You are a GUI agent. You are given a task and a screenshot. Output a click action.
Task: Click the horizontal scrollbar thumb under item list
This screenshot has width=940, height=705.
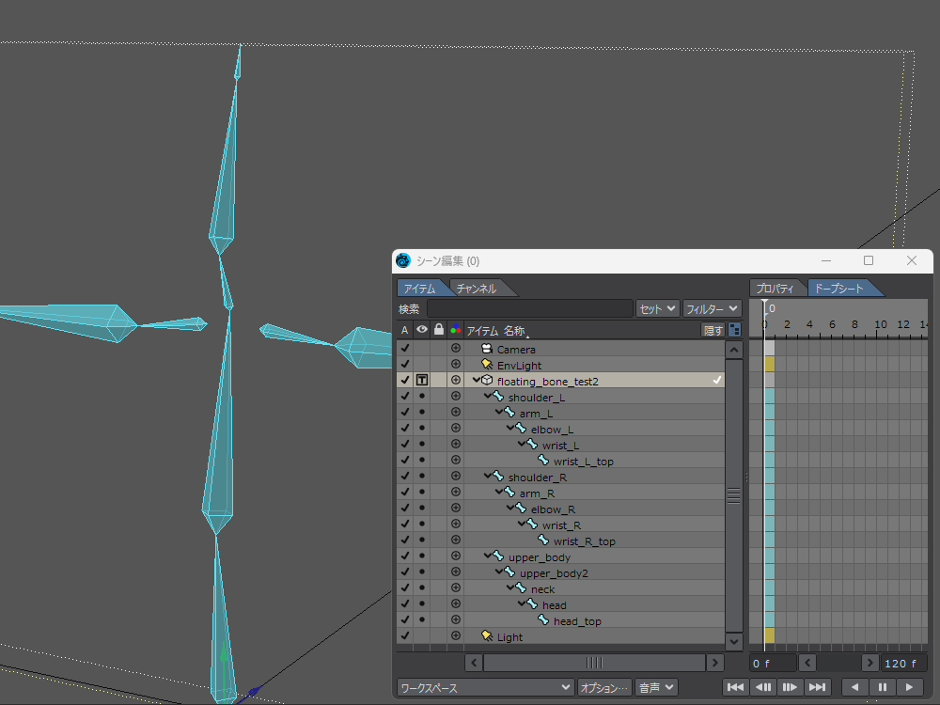[x=594, y=663]
